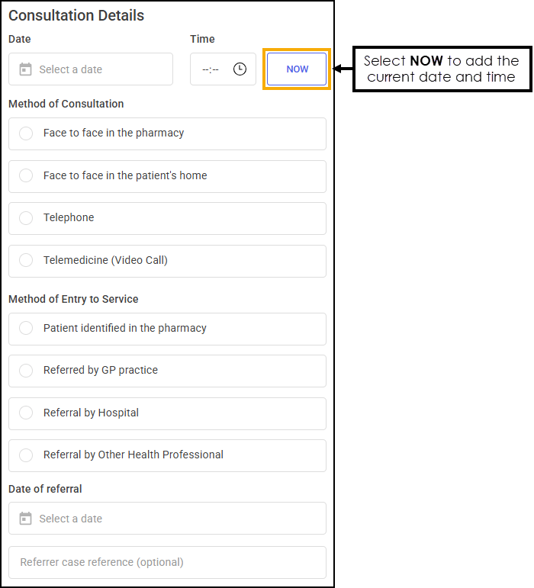The image size is (534, 588).
Task: Click the Select NOW instruction callout box
Action: pyautogui.click(x=442, y=69)
